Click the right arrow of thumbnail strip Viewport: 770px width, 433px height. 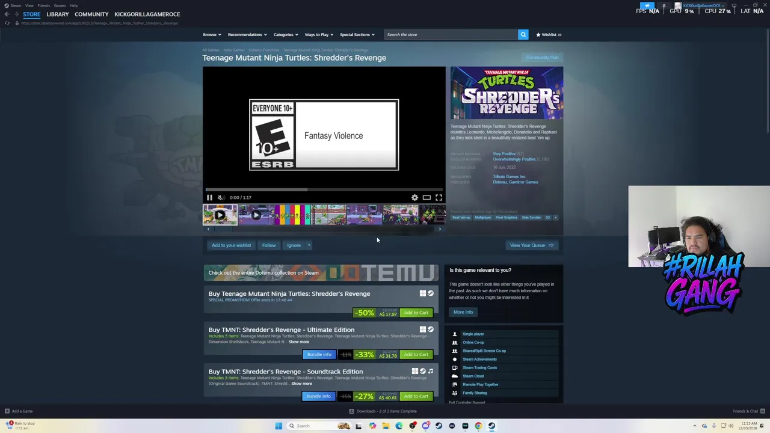[440, 229]
